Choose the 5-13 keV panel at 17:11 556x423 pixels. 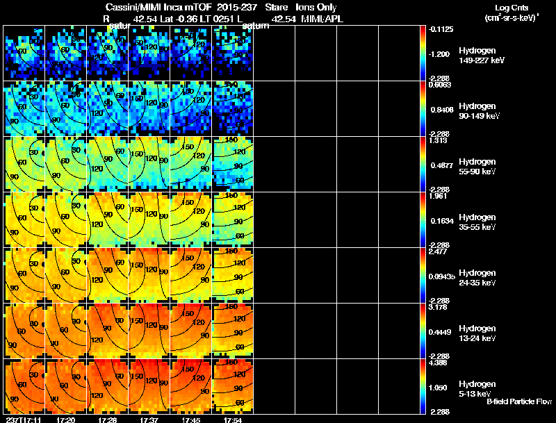click(24, 387)
